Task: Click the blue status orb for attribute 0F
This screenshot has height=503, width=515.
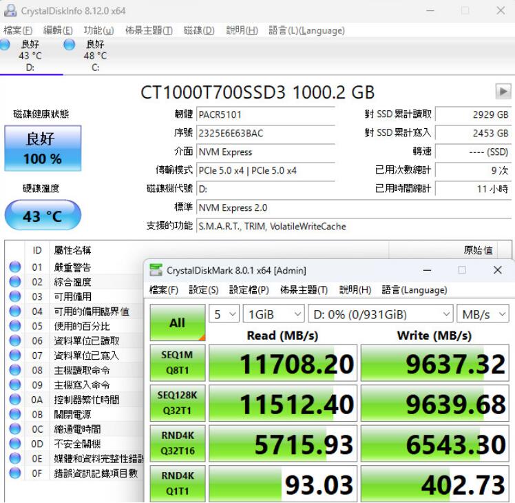Action: [x=14, y=473]
